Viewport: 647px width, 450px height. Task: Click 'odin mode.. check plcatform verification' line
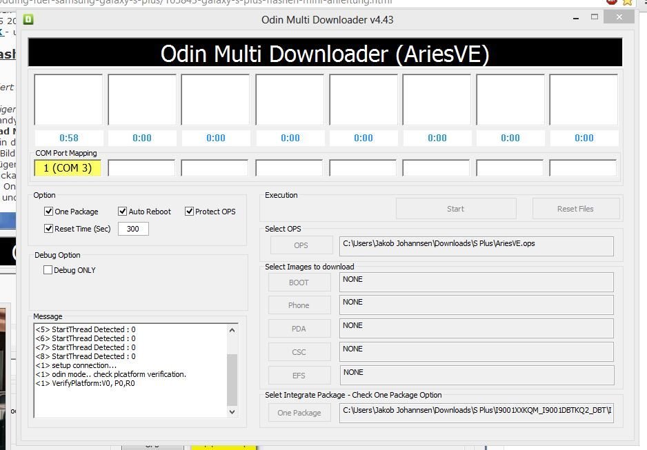tap(111, 374)
